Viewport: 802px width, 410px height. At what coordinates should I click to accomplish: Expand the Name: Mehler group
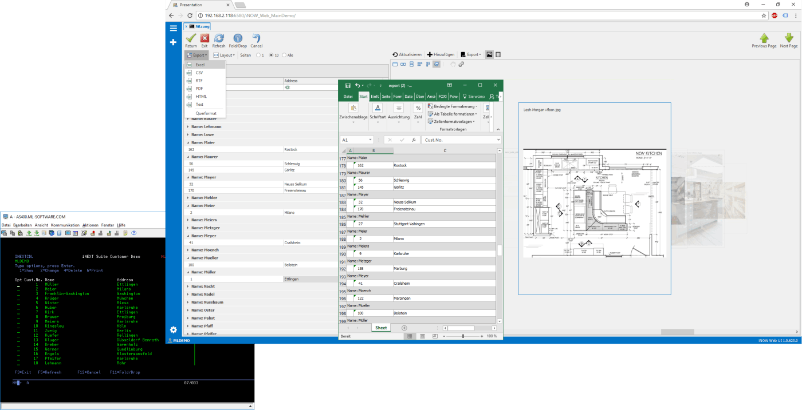(x=188, y=198)
